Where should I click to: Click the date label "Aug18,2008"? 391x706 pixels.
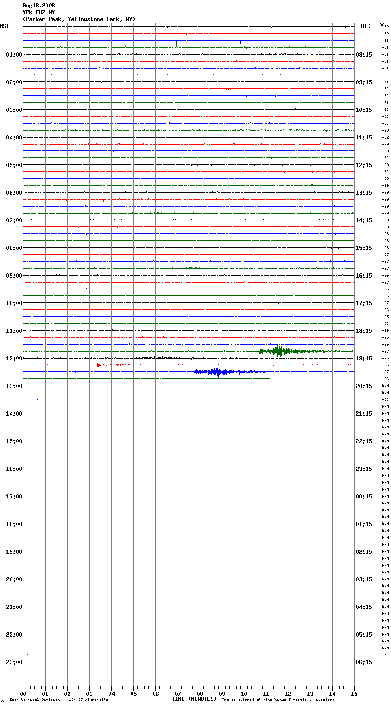pos(39,6)
